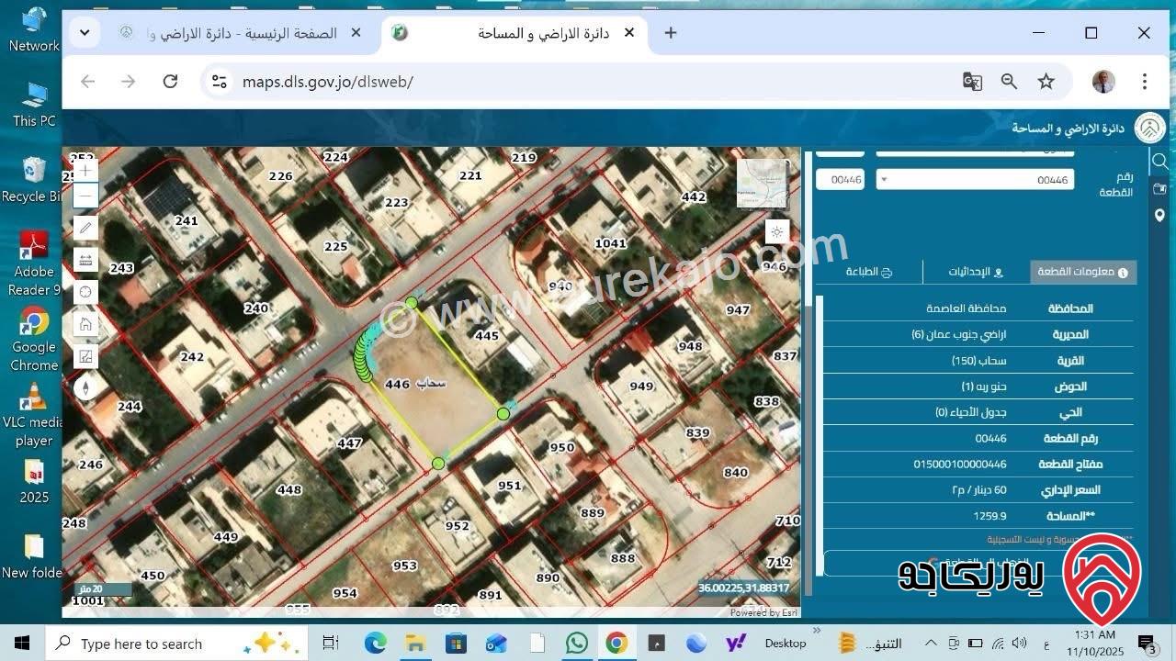Open the basemap switcher icon
Screen dimensions: 1176x661
[85, 356]
